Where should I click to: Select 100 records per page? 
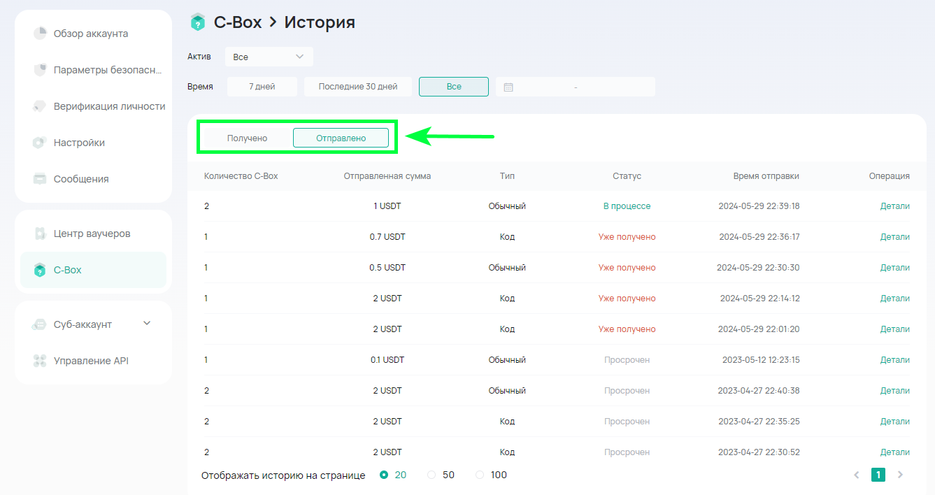[480, 475]
